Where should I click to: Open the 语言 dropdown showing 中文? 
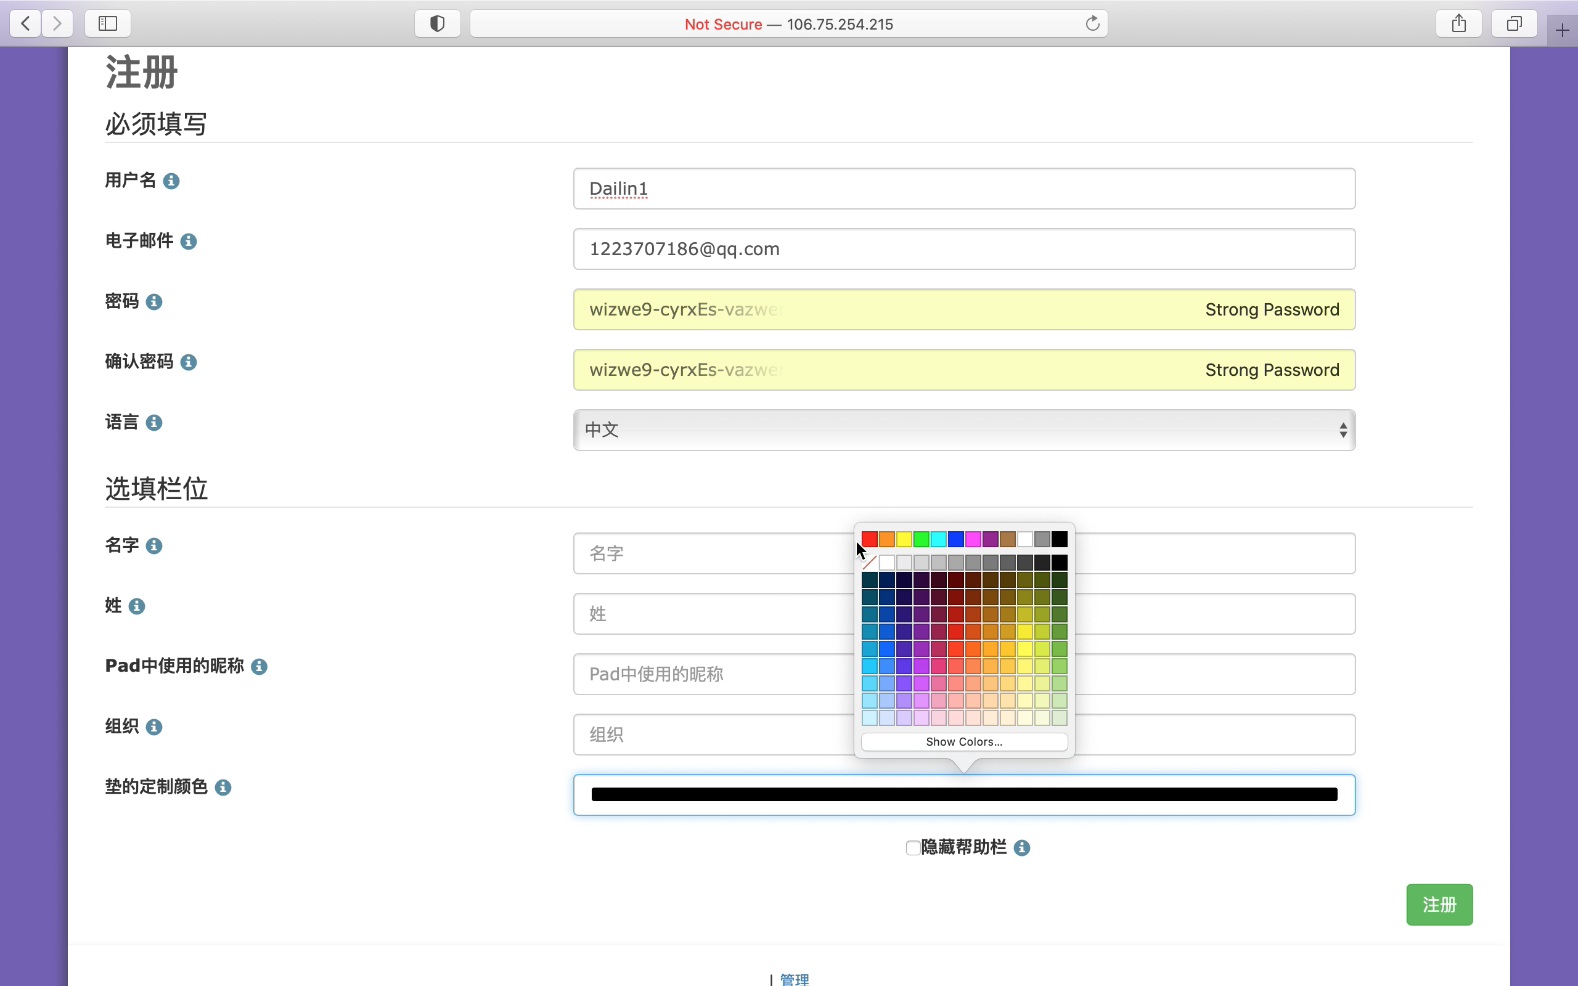point(965,430)
